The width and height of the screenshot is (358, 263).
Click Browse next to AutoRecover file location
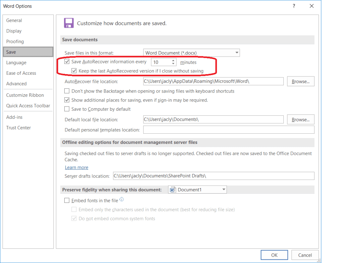coord(300,81)
